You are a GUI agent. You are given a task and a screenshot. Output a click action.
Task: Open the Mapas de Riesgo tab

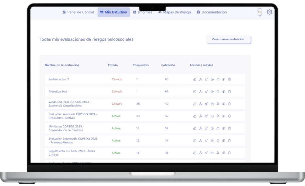(x=175, y=12)
